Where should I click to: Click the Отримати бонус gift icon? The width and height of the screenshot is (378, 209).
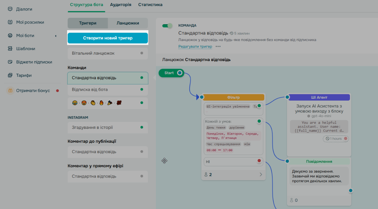(x=10, y=90)
